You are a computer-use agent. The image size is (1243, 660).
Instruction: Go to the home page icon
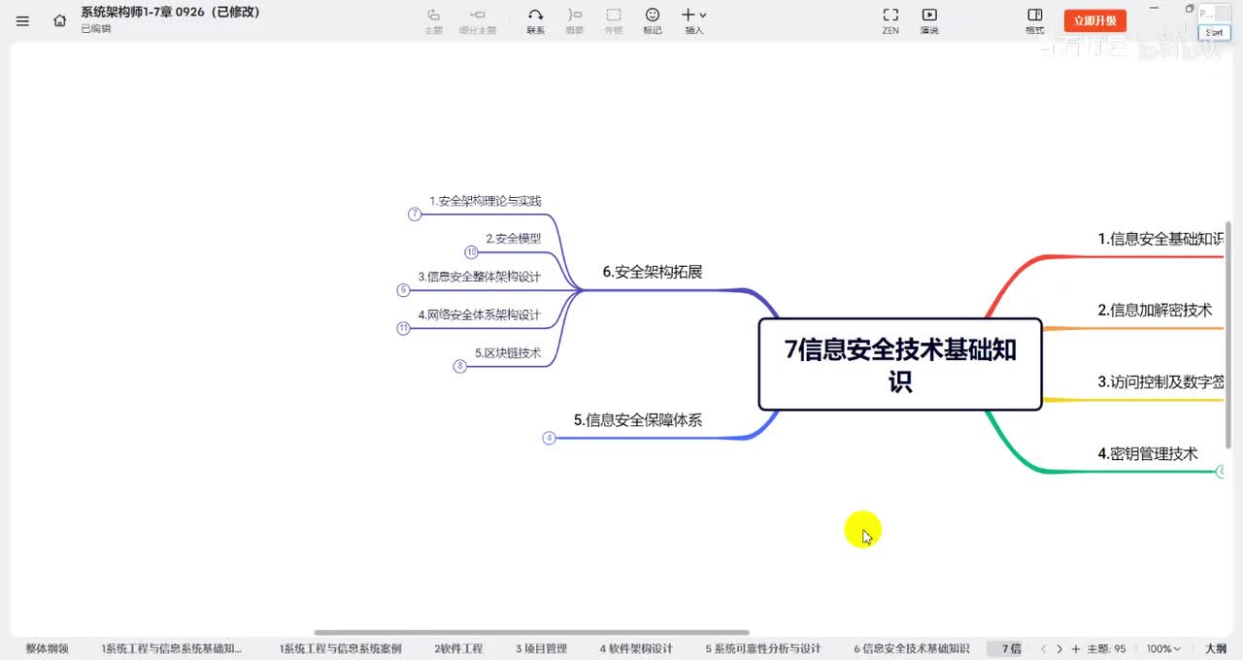[x=60, y=20]
